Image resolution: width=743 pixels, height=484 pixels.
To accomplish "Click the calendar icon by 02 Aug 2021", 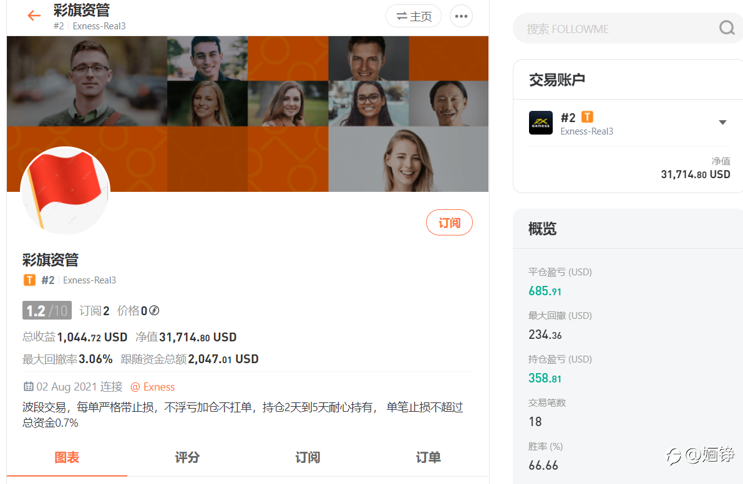I will click(x=29, y=387).
